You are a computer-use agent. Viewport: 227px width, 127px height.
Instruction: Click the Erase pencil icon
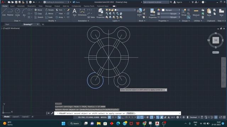pyautogui.click(x=68, y=10)
